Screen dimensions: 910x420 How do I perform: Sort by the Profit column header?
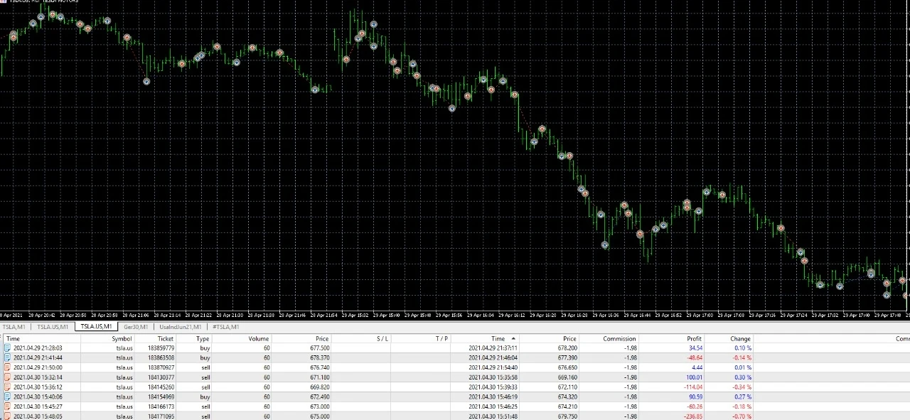pos(694,339)
